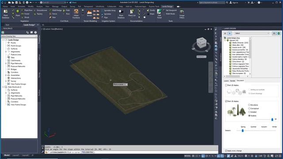
Task: Choose the Topiary tool
Action: [38, 14]
